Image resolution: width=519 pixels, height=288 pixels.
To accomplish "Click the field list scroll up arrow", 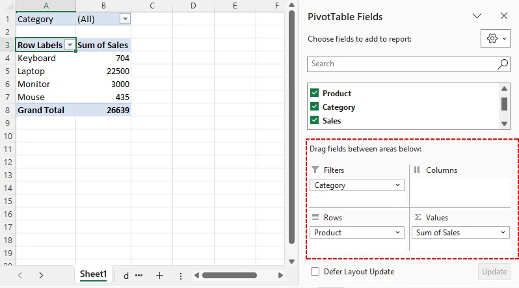I will tap(504, 88).
